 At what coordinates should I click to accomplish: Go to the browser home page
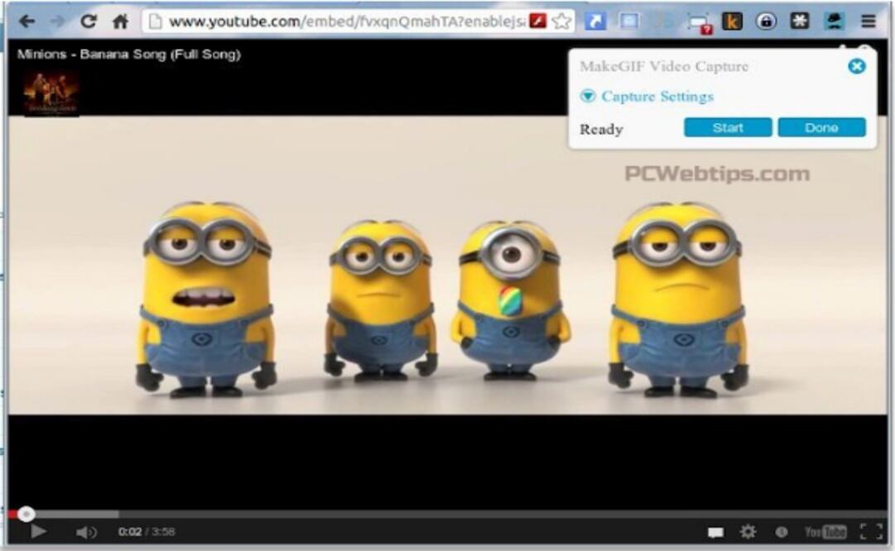pyautogui.click(x=120, y=22)
